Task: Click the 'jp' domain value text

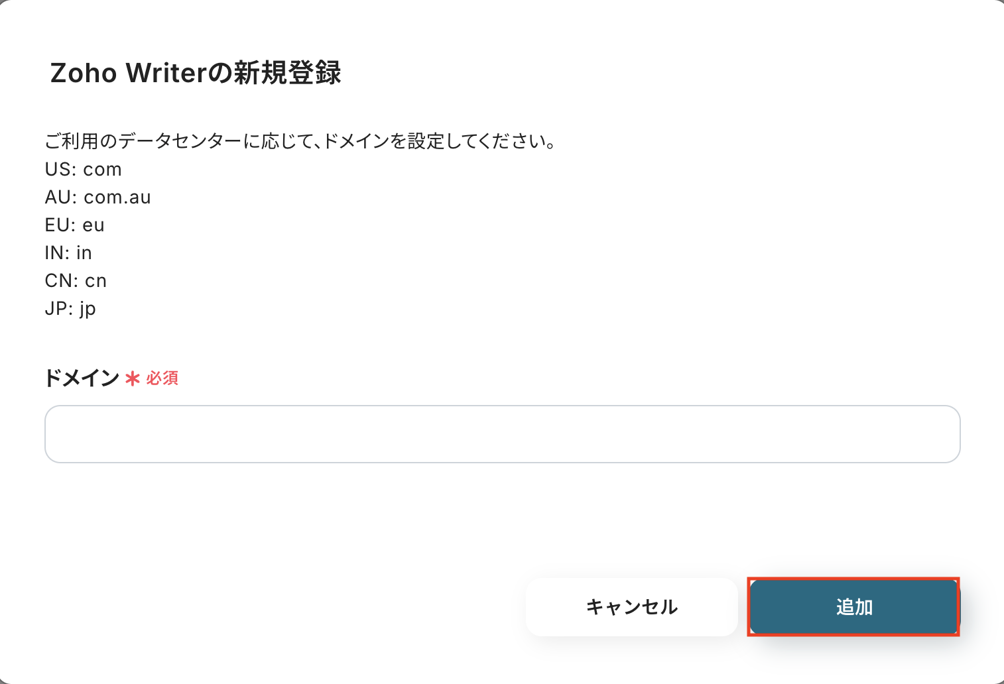Action: pos(88,309)
